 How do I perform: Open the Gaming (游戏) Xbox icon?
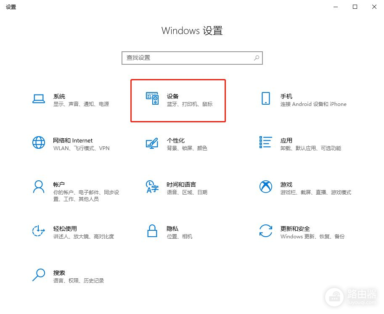265,186
